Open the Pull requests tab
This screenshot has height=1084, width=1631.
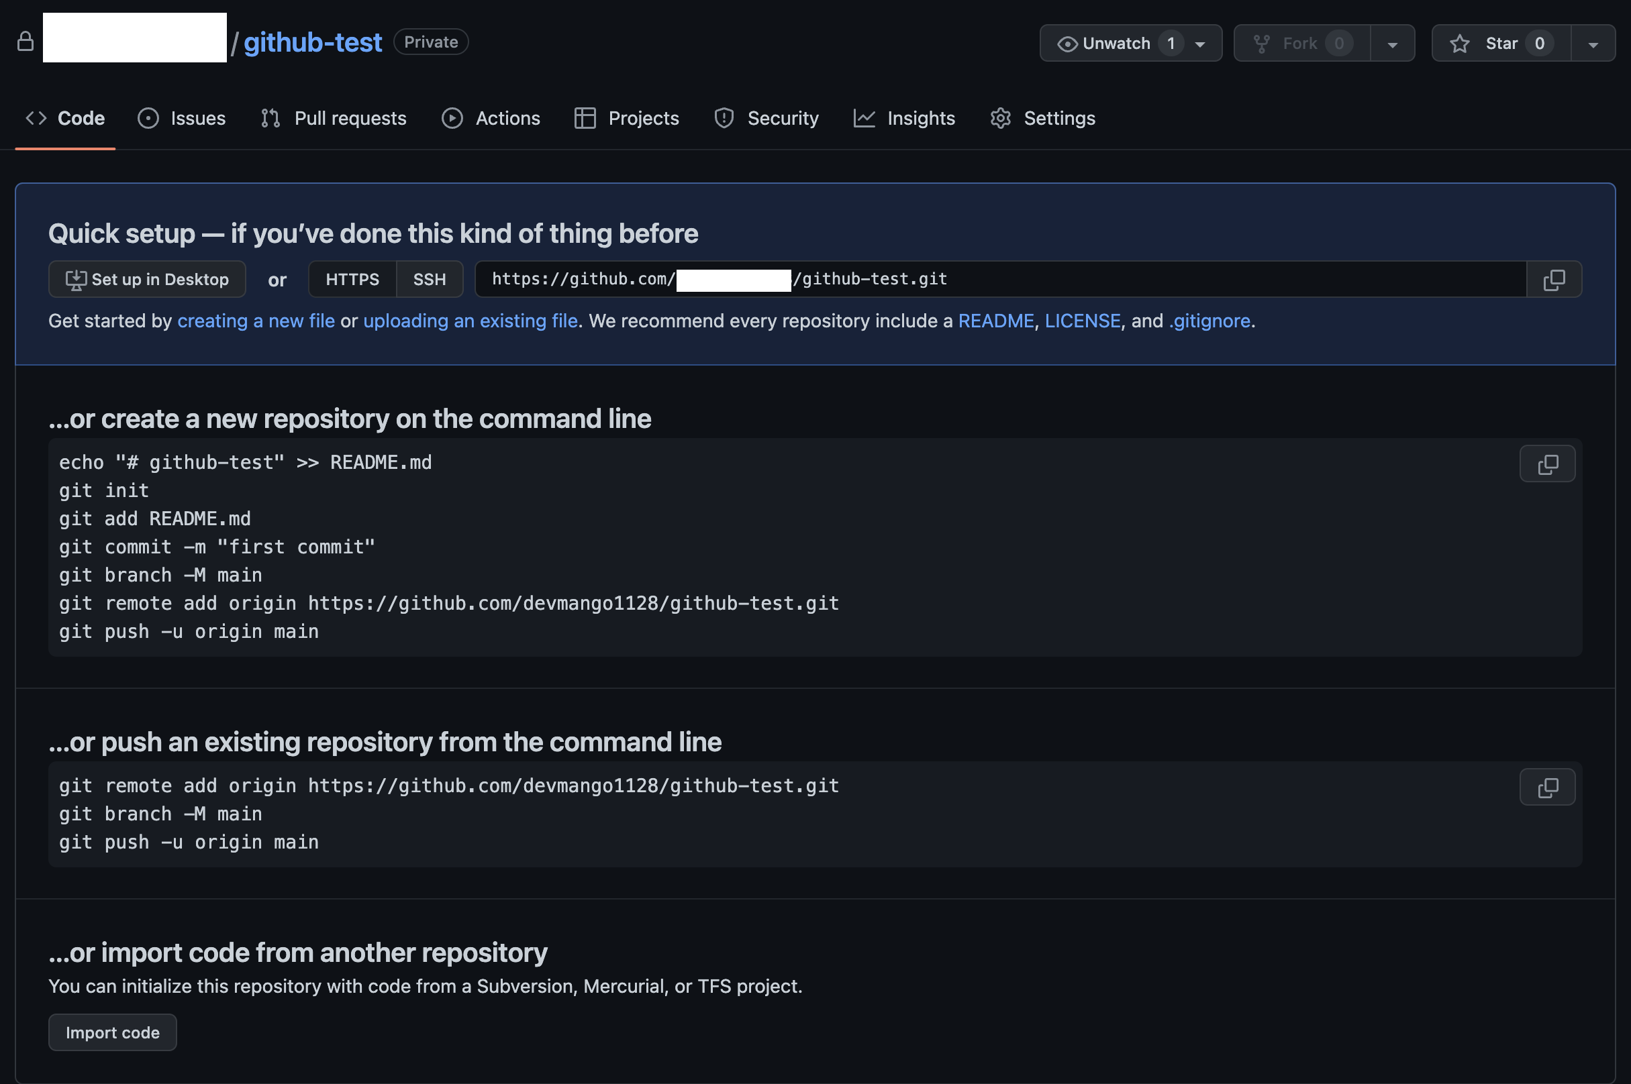pos(334,118)
